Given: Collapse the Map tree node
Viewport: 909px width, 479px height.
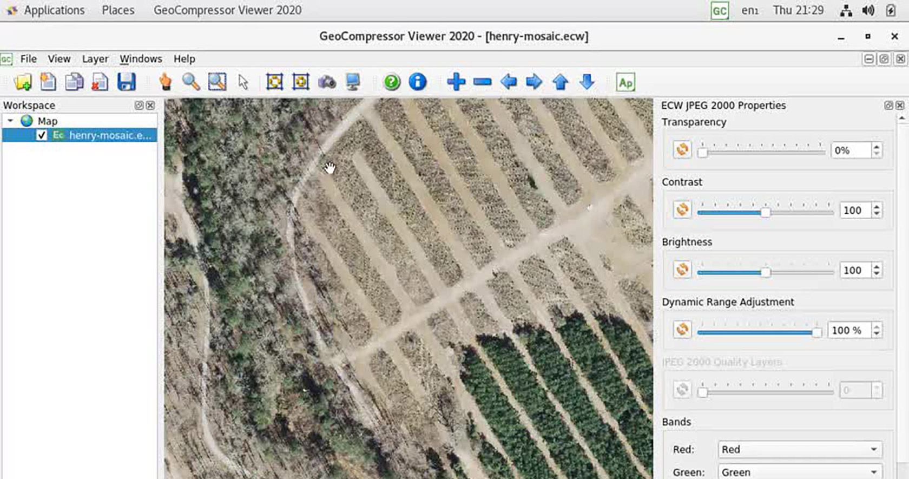Looking at the screenshot, I should pos(10,121).
